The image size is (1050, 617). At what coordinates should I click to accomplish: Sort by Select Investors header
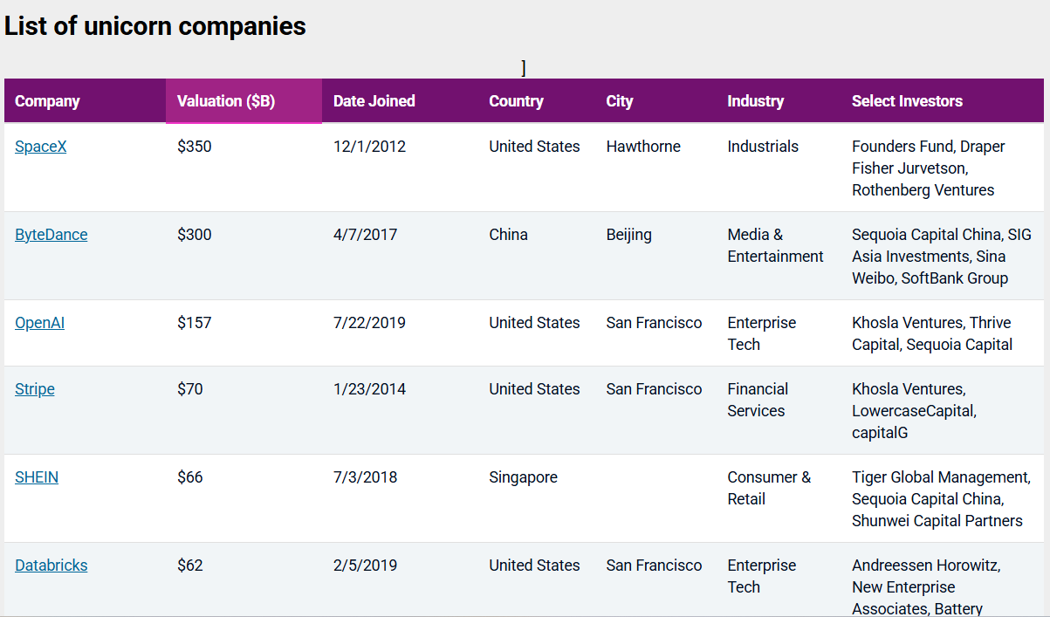907,101
